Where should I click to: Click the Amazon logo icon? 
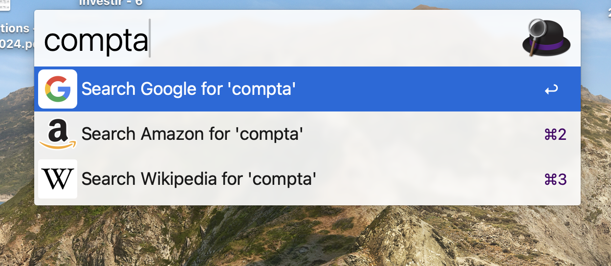[58, 134]
